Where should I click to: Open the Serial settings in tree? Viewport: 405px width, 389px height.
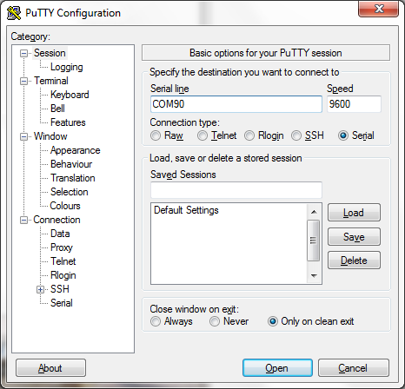tap(62, 303)
